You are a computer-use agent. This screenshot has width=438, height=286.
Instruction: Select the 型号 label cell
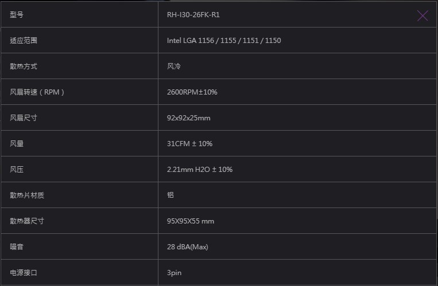coord(17,15)
